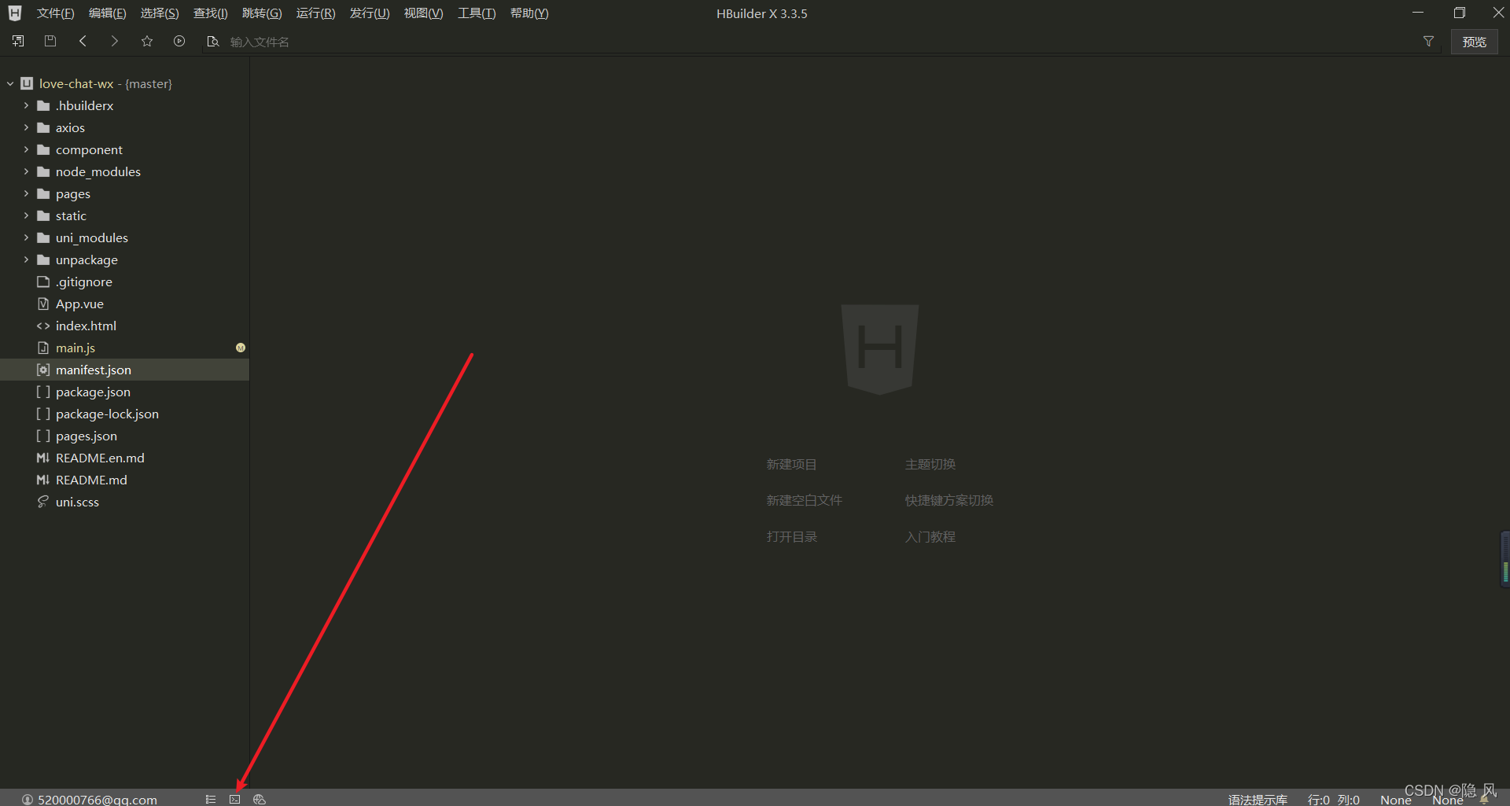Click the user account icon in status bar

point(28,800)
